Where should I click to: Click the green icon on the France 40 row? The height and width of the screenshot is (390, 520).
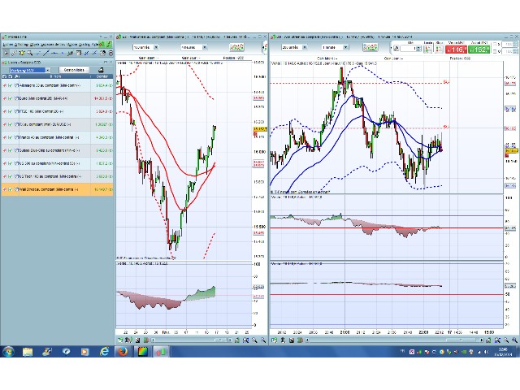coord(11,137)
